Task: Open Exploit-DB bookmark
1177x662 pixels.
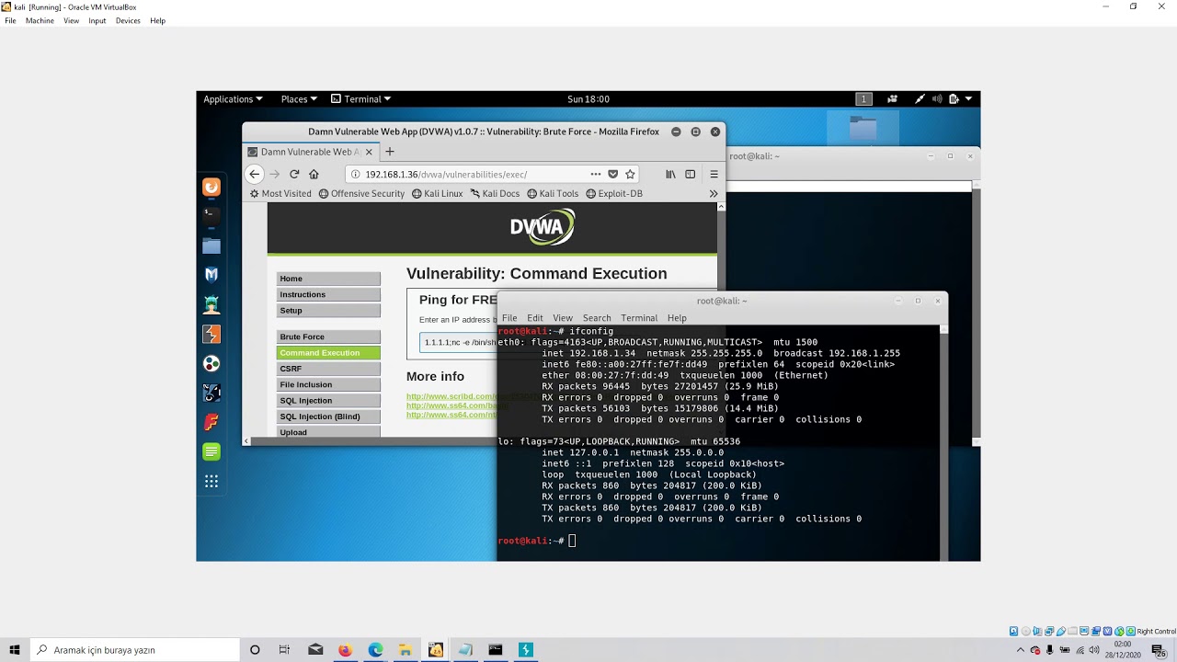Action: coord(614,193)
